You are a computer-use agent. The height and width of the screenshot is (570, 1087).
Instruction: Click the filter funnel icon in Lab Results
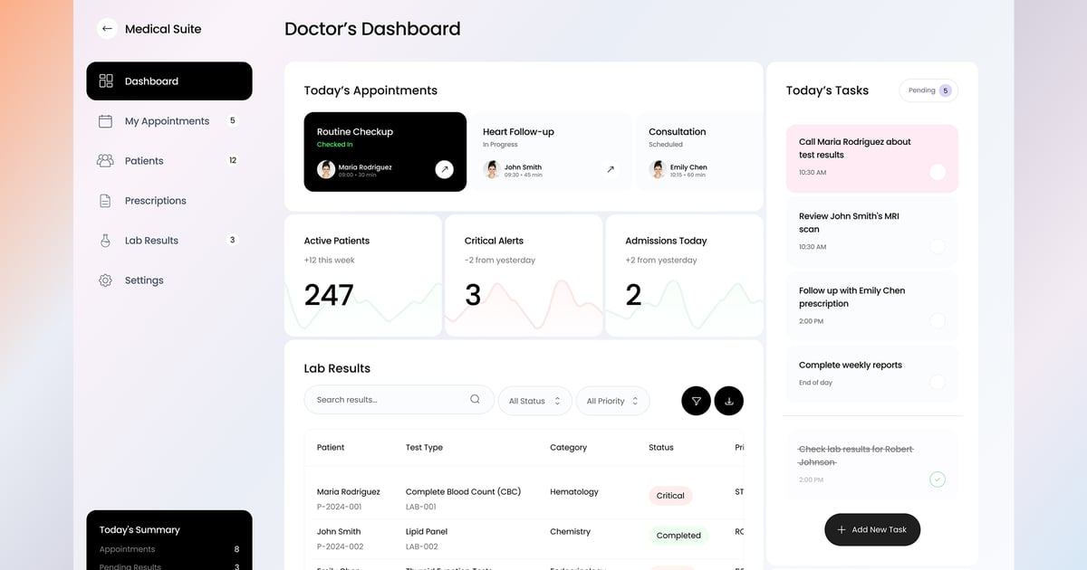(696, 401)
